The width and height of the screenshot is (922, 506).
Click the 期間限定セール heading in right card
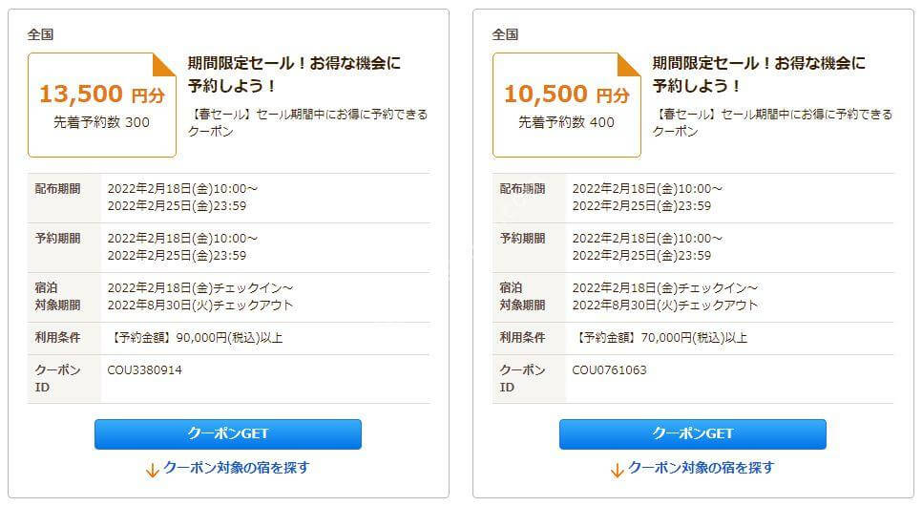coord(759,74)
